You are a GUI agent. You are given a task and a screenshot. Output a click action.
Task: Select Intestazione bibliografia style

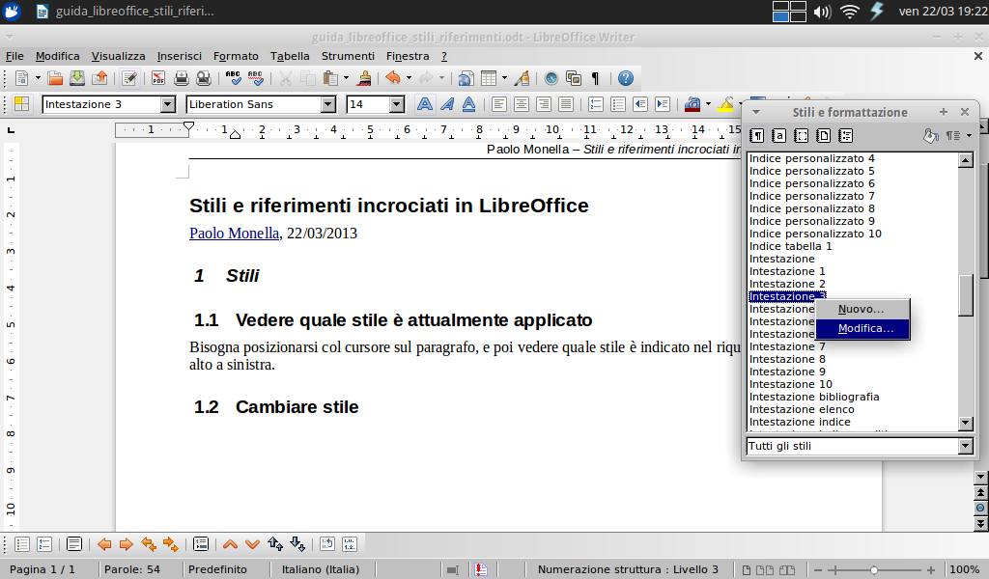pyautogui.click(x=814, y=397)
